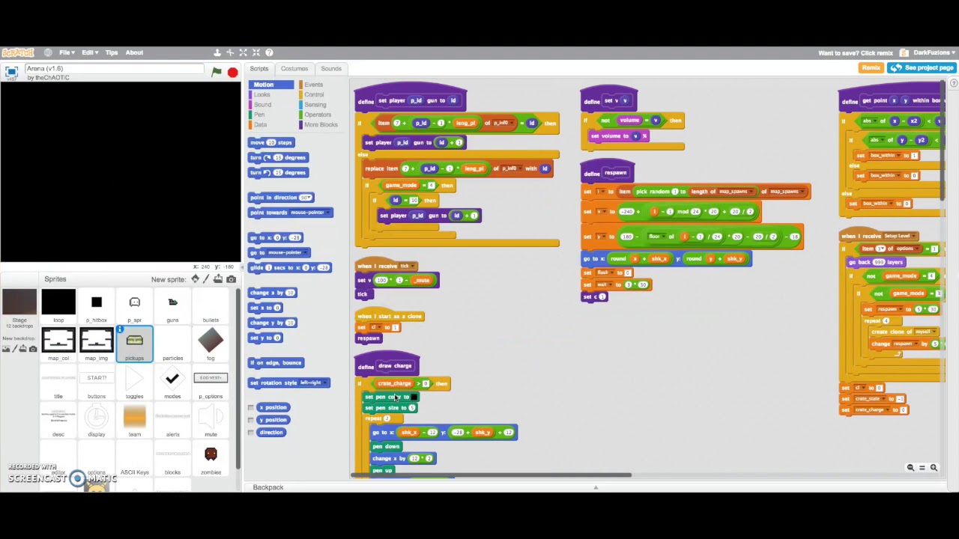
Task: Select the More Blocks category
Action: coord(320,125)
